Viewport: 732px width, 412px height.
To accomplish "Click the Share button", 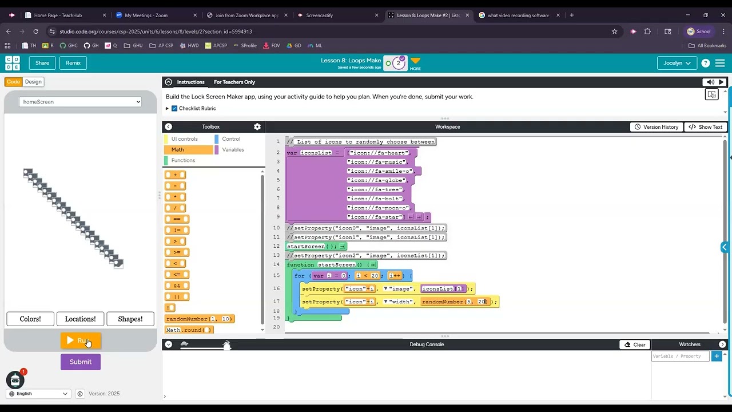I will [42, 63].
